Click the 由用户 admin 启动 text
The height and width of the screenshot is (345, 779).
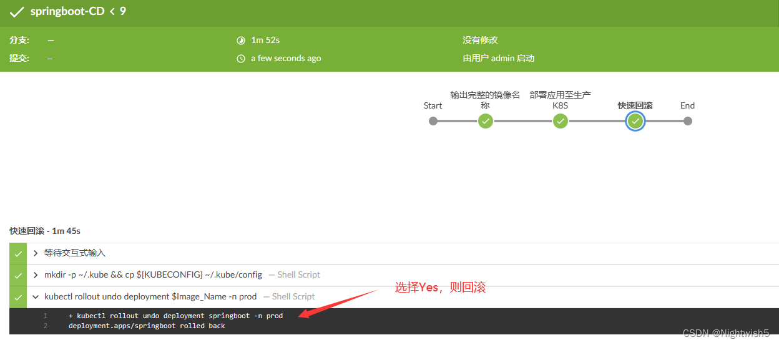(498, 58)
